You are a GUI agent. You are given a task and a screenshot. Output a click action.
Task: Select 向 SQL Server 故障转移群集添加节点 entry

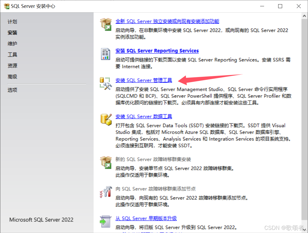(156, 189)
